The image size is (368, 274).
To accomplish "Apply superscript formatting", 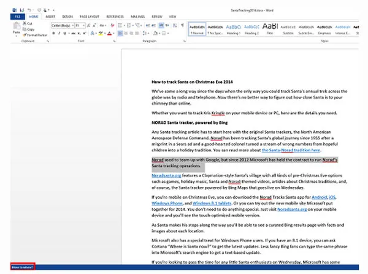I will pyautogui.click(x=85, y=33).
